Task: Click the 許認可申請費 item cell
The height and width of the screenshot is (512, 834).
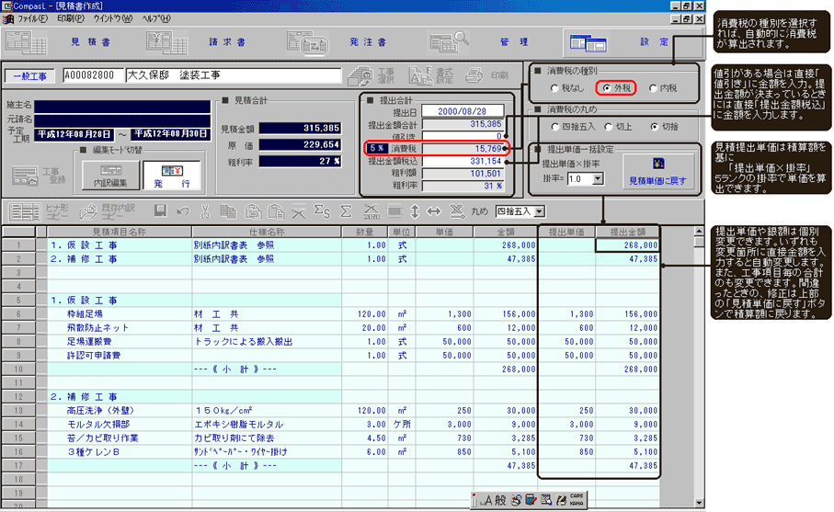Action: [120, 355]
